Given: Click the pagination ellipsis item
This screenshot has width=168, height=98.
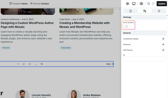Looking at the screenshot, I should [x=36, y=64].
